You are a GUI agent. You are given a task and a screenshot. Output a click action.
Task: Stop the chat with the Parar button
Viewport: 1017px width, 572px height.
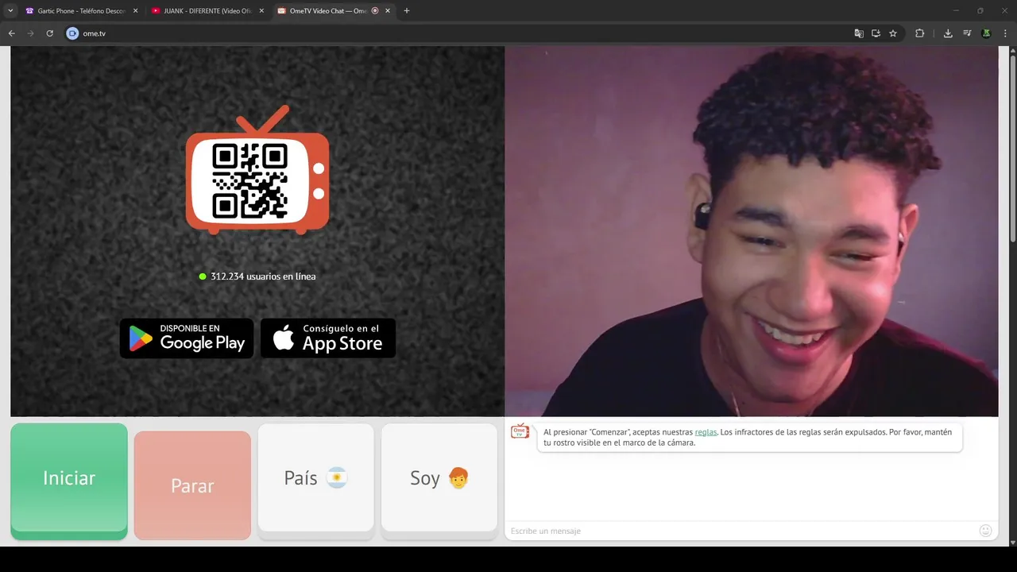192,485
